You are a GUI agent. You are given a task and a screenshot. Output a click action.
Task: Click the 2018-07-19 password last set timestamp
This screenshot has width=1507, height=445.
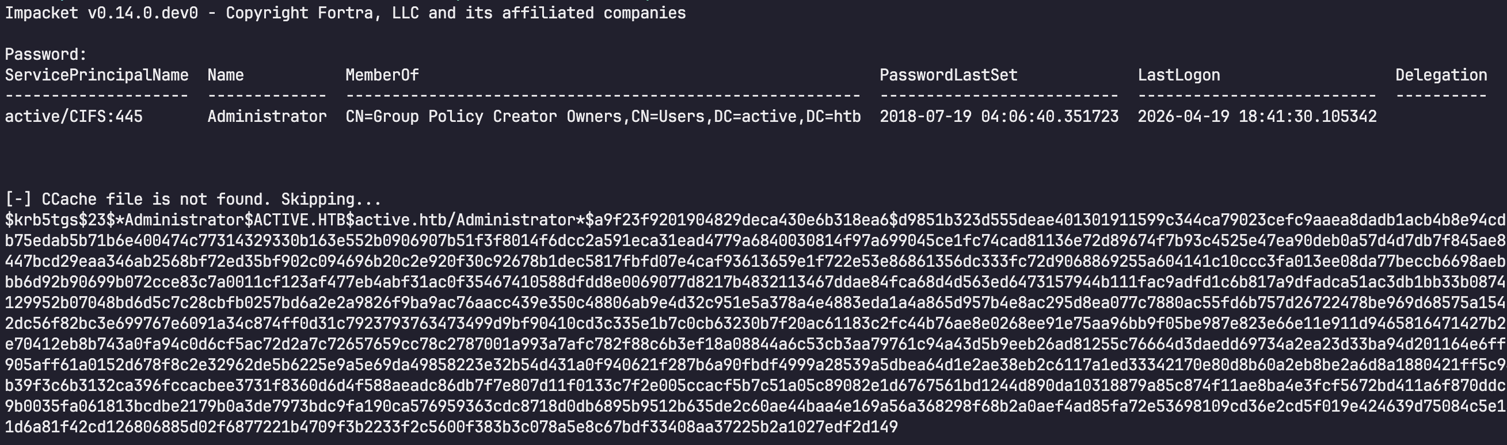tap(999, 117)
